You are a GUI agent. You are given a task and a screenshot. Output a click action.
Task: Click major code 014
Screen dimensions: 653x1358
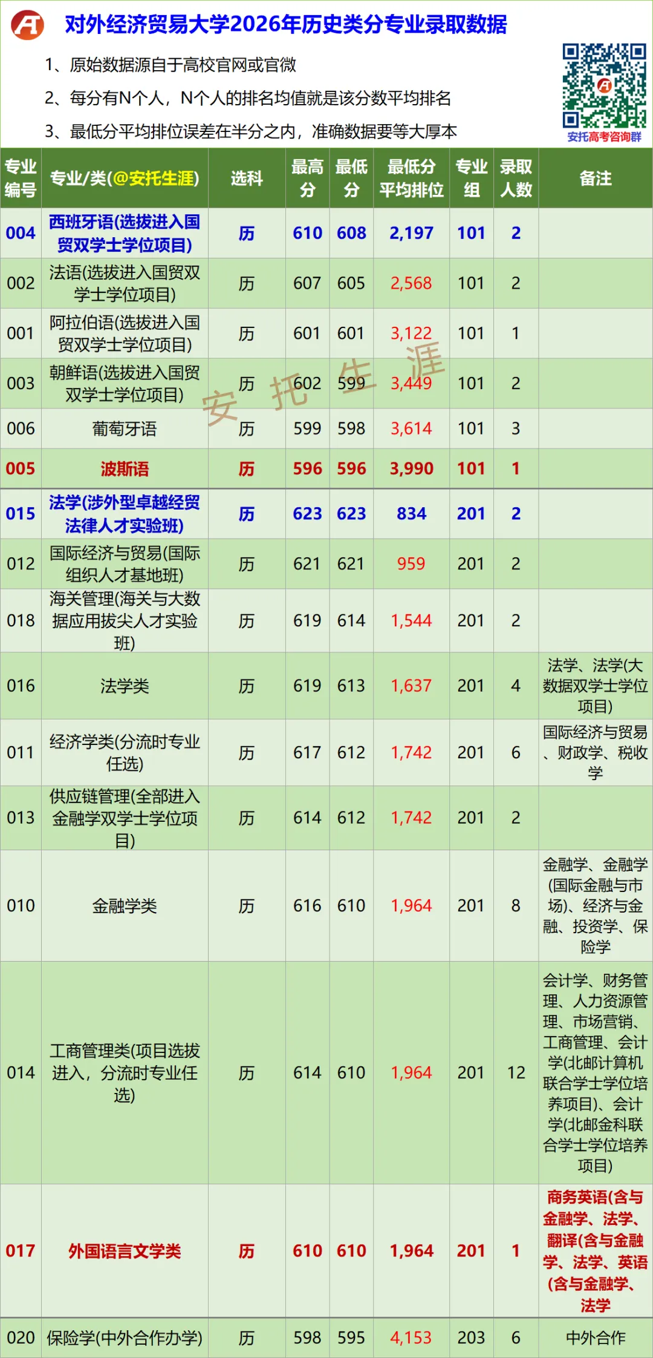(x=21, y=1073)
